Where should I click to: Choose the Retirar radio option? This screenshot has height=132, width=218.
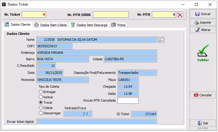(x=41, y=97)
